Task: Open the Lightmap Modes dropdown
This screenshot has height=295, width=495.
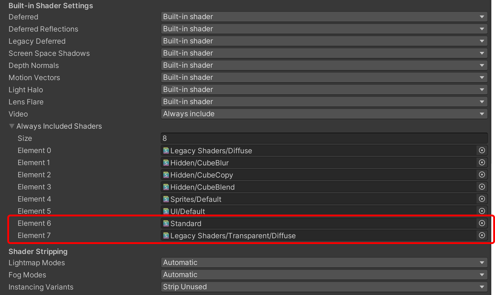Action: (x=482, y=262)
